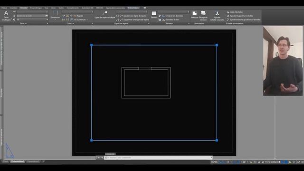Image resolution: width=304 pixels, height=171 pixels.
Task: Open status bar customization menu at far right
Action: click(x=302, y=162)
